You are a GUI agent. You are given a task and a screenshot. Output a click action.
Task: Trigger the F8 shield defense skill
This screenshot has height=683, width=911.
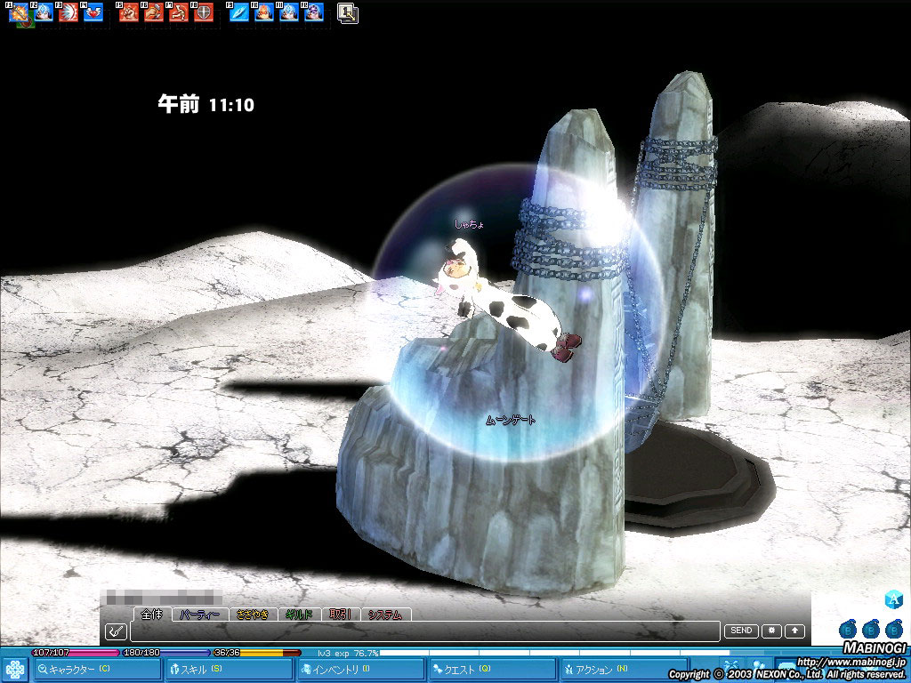point(204,12)
